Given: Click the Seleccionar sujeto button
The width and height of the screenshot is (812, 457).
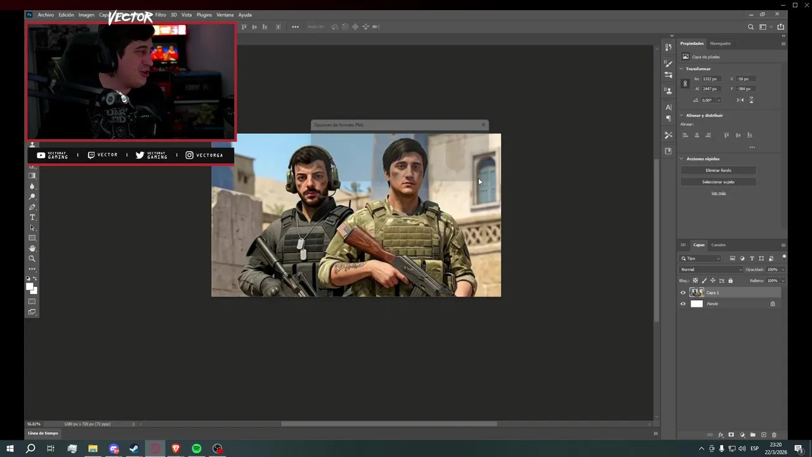Looking at the screenshot, I should coord(718,182).
